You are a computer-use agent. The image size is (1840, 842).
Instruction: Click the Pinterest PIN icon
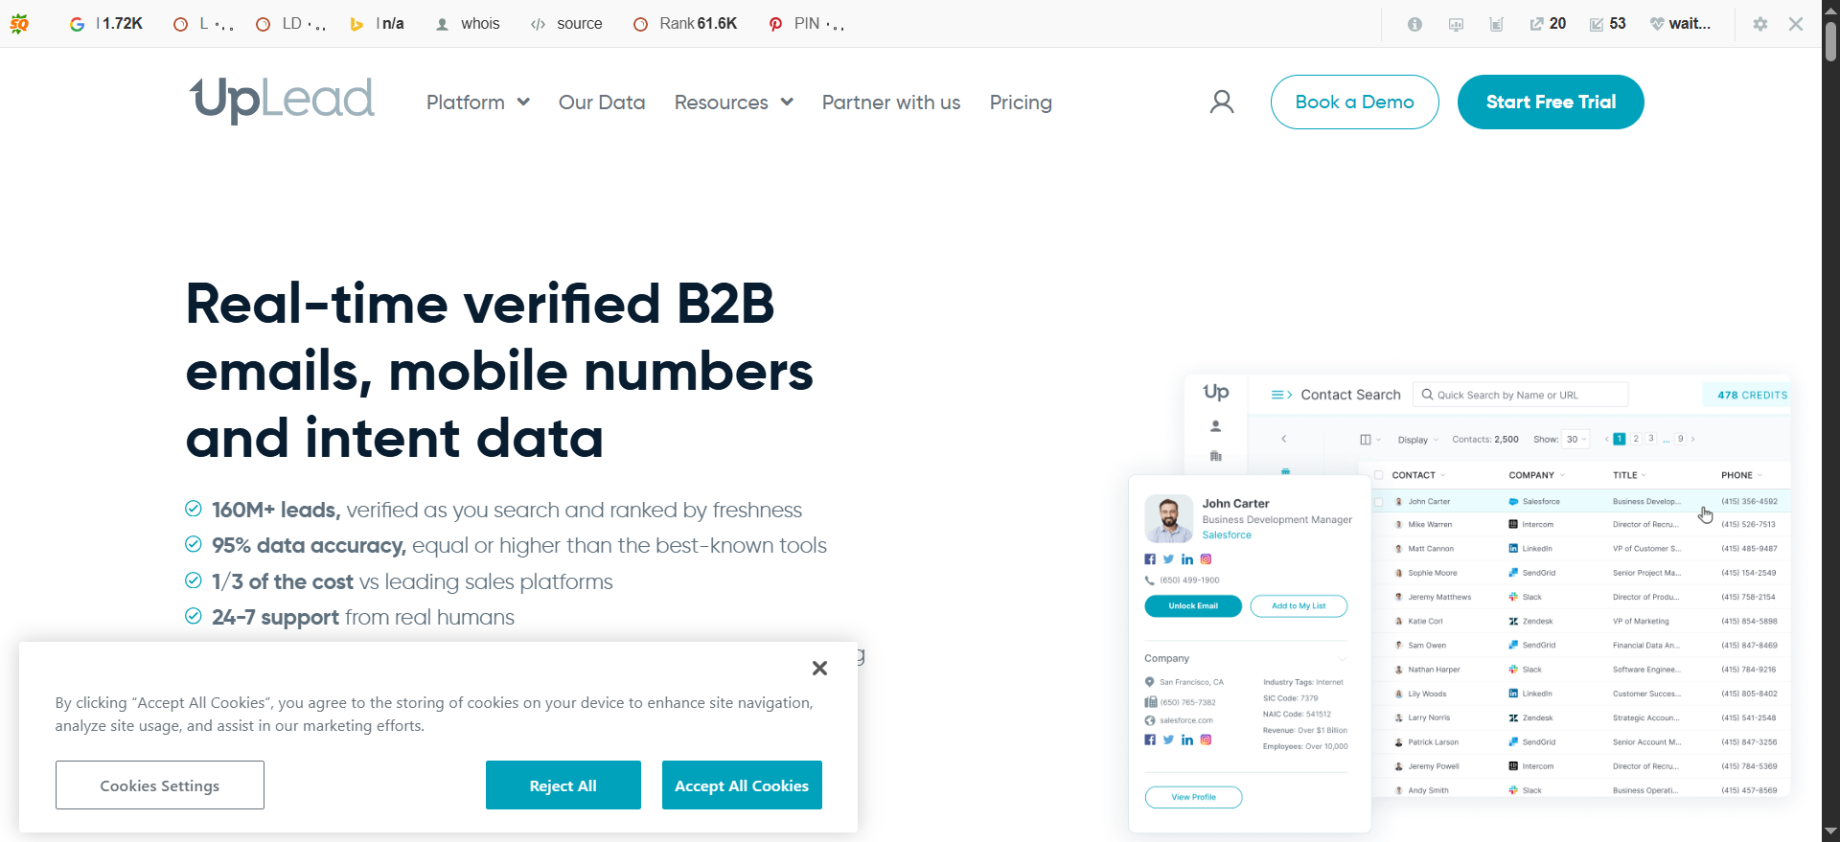(775, 24)
